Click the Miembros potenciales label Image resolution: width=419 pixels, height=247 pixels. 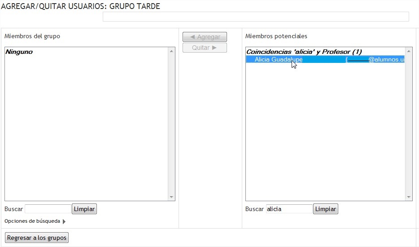tap(276, 36)
